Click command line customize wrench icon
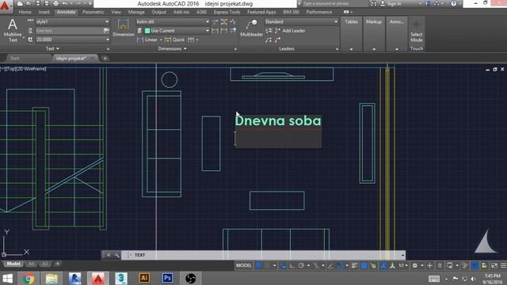This screenshot has width=507, height=285. click(116, 255)
